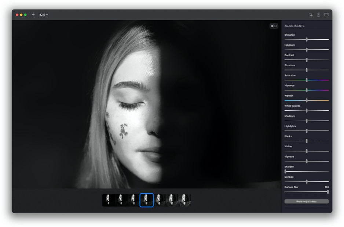Select the first thumbnail in the filmstrip
This screenshot has height=227, width=344.
pyautogui.click(x=108, y=200)
